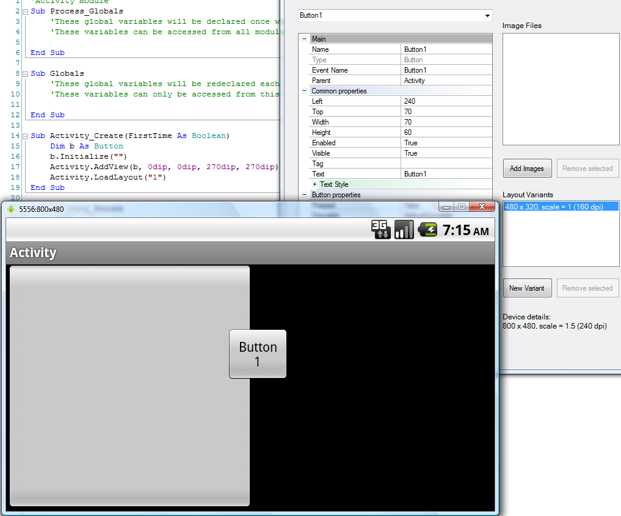Minimize the emulator 5556 window
This screenshot has width=621, height=516.
[446, 207]
